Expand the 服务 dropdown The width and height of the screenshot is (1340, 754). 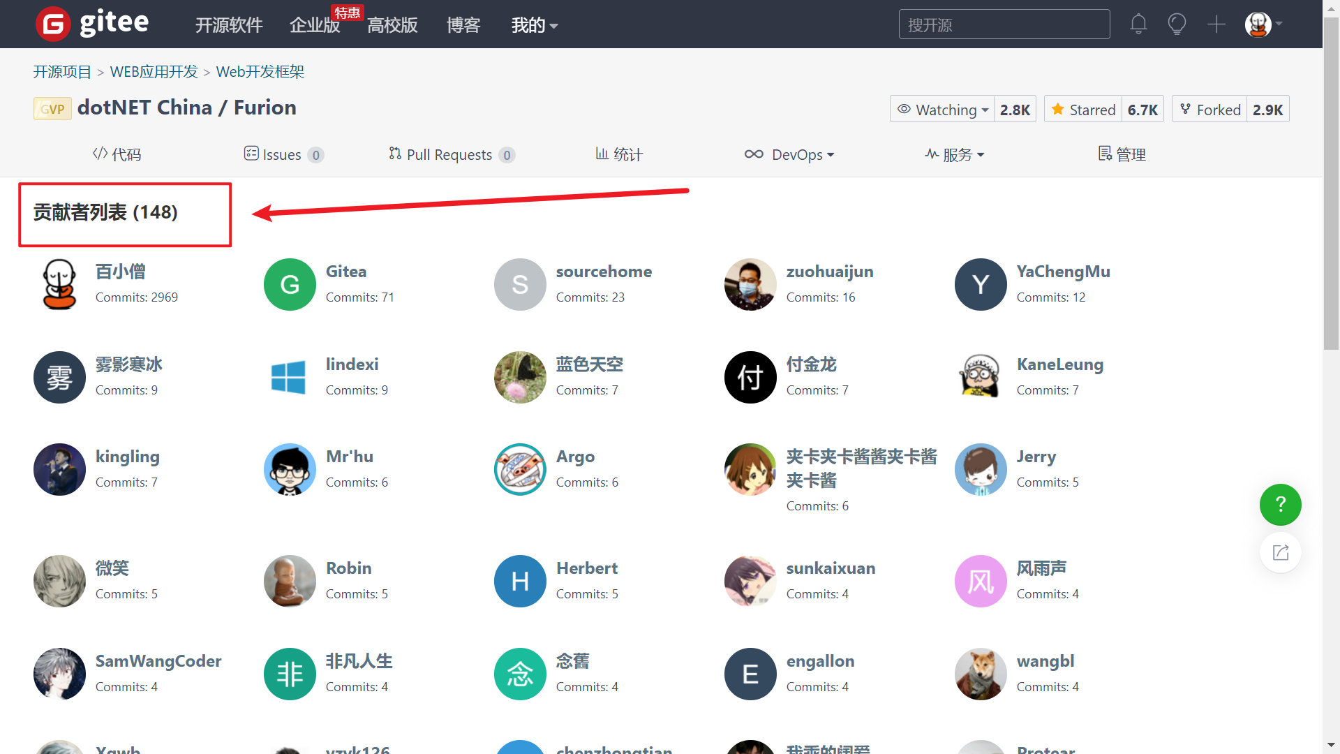[x=955, y=154]
